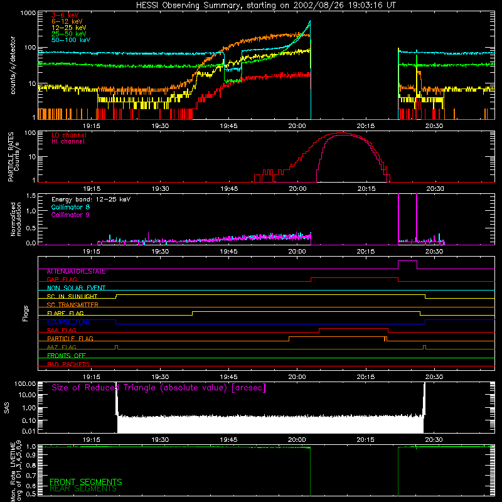Click the SC_IN_SUNLIGHT flag label
This screenshot has width=502, height=502.
pos(72,296)
